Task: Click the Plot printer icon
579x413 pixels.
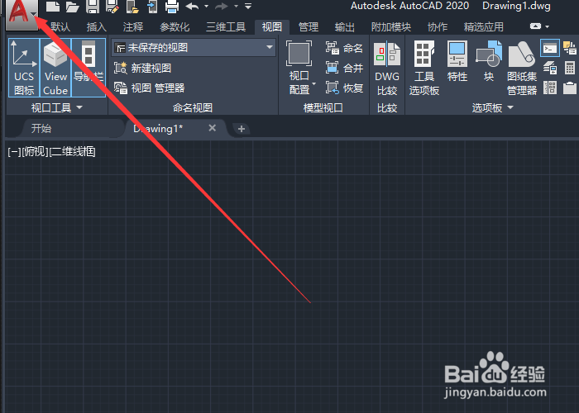Action: (x=172, y=7)
